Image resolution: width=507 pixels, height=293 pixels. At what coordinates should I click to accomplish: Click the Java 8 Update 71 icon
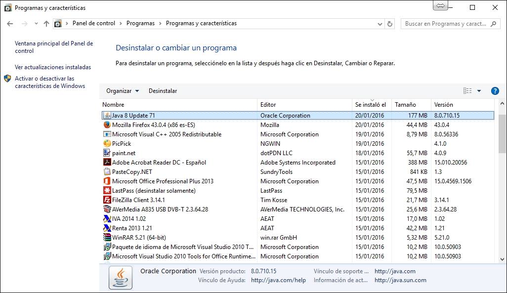coord(107,115)
